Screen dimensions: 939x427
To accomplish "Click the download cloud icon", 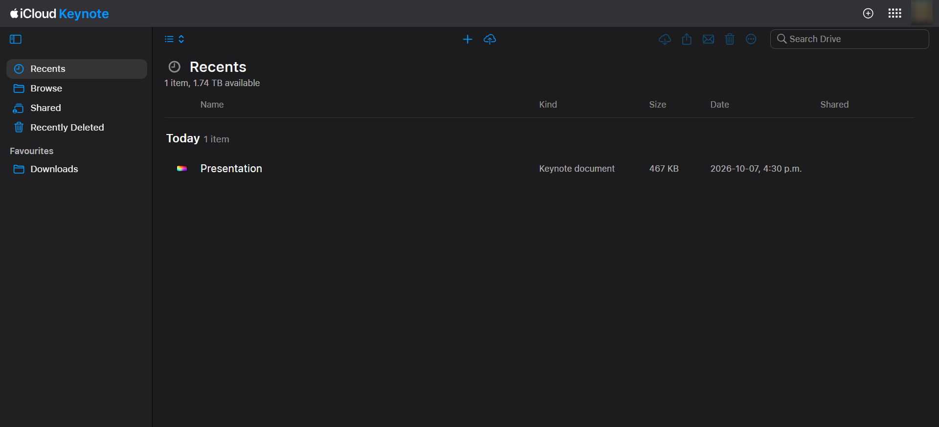I will pyautogui.click(x=665, y=39).
